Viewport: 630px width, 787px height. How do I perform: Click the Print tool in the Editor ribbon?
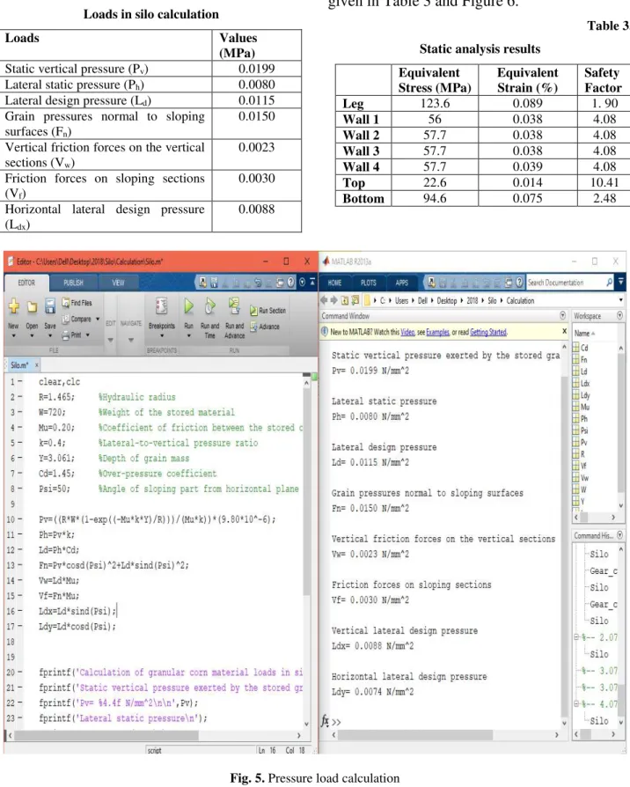[x=71, y=335]
